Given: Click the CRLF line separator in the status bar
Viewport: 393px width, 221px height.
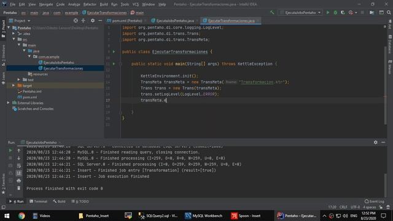Looking at the screenshot, I should pos(343,207).
